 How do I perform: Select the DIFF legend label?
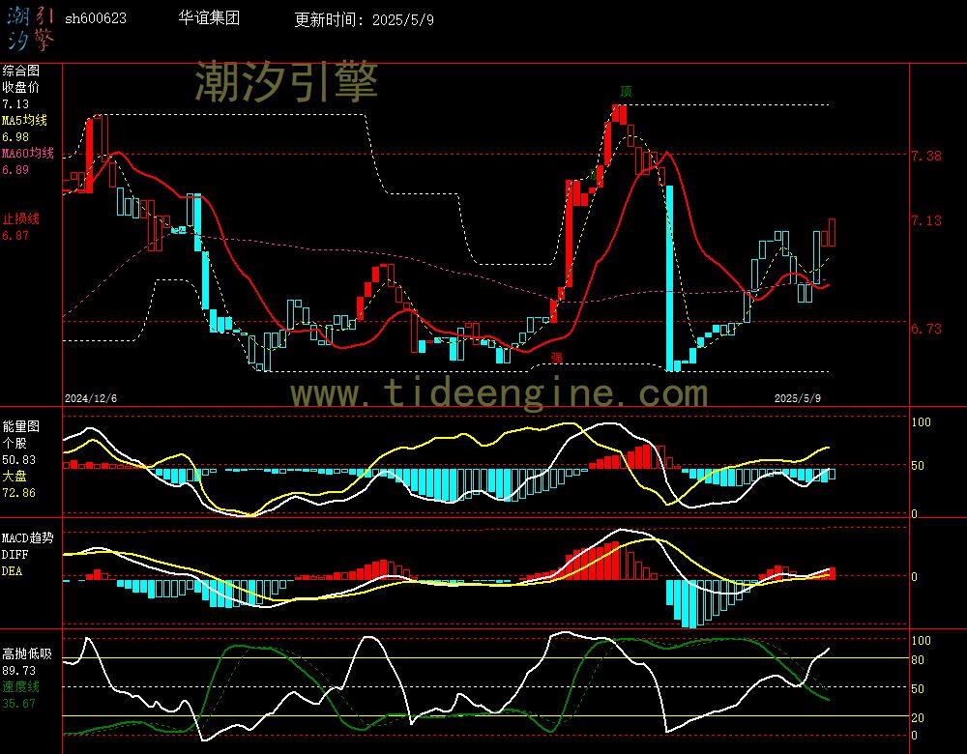pos(15,554)
